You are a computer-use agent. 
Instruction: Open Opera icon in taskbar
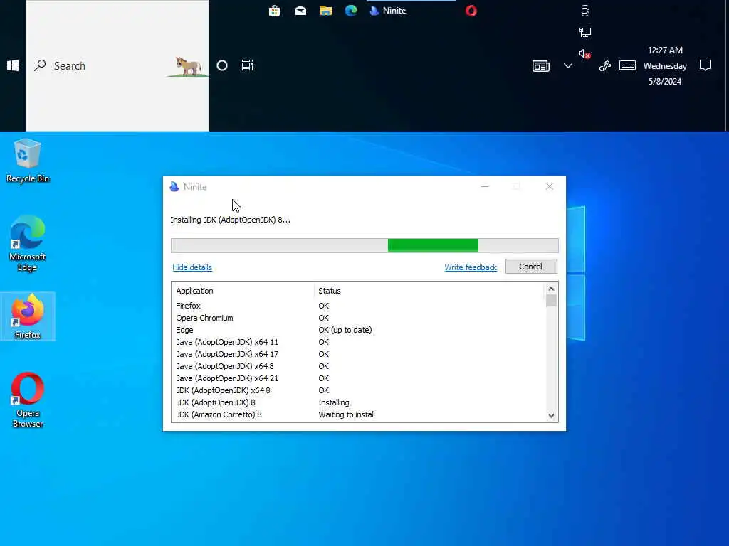tap(471, 10)
